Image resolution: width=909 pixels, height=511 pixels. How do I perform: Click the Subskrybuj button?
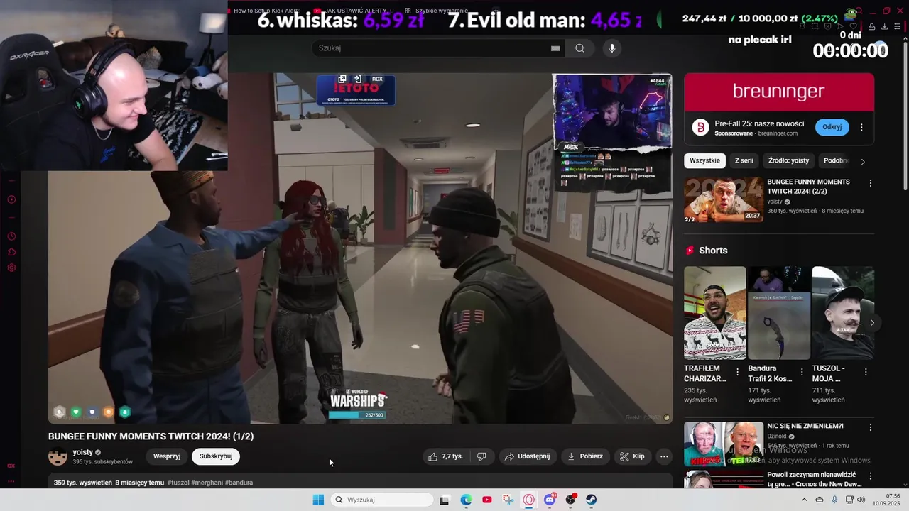(x=216, y=456)
